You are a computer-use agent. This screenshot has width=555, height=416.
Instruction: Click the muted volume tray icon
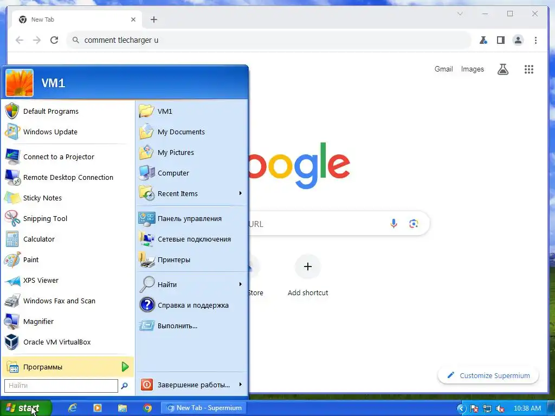(x=500, y=408)
